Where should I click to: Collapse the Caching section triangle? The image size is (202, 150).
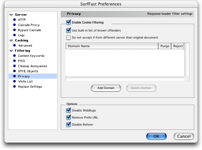[x=11, y=41]
